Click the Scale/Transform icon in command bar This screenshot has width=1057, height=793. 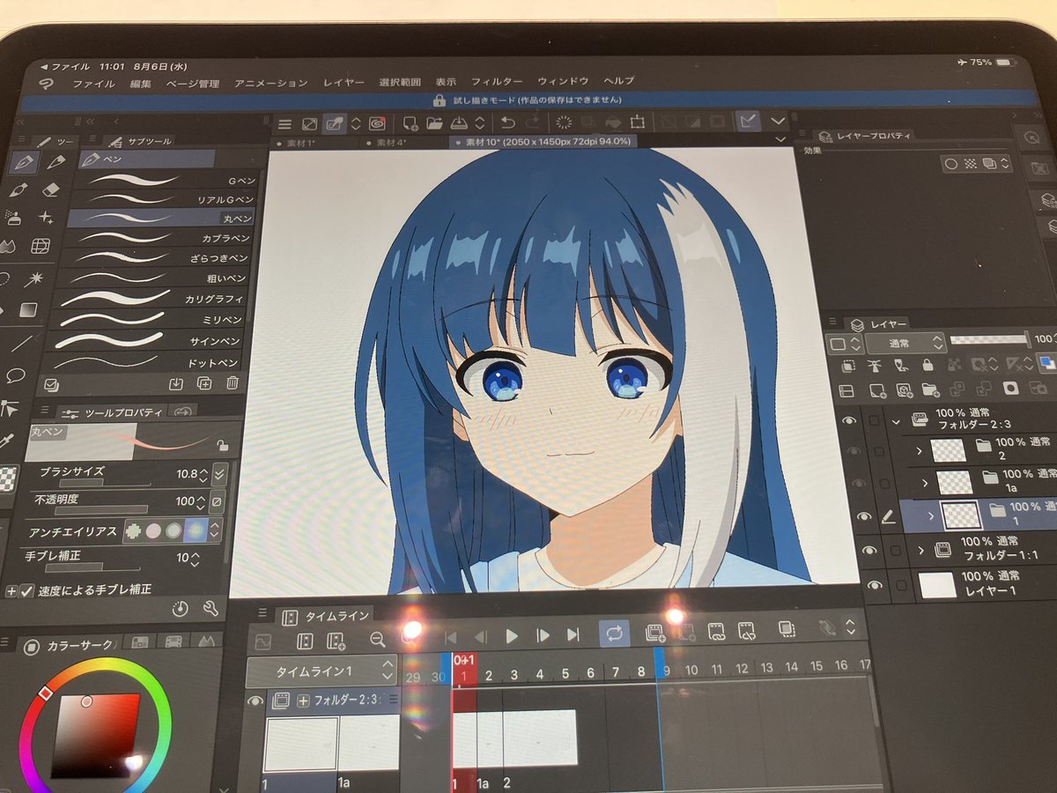(x=639, y=122)
